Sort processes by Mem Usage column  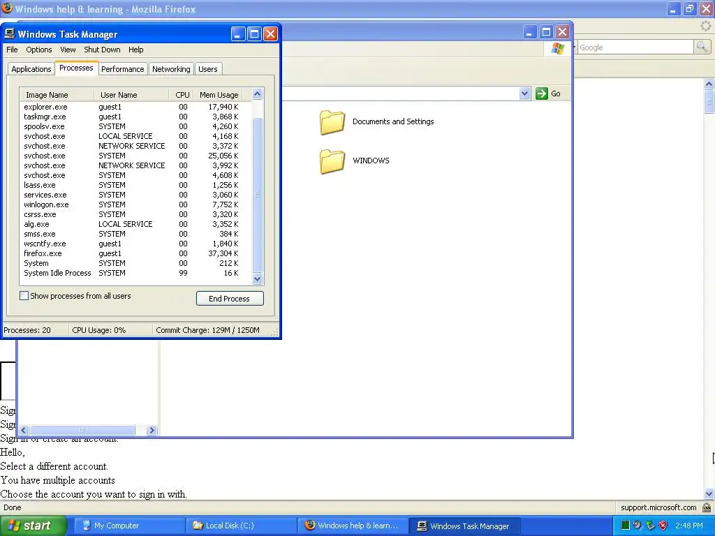[218, 95]
